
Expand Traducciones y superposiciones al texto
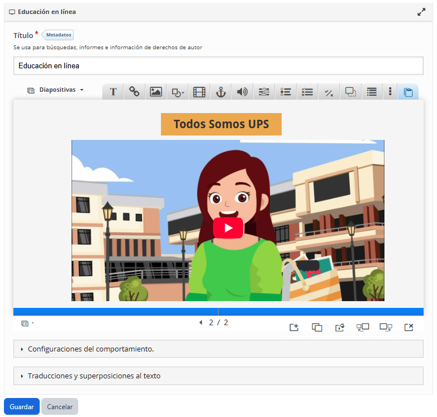click(x=218, y=376)
